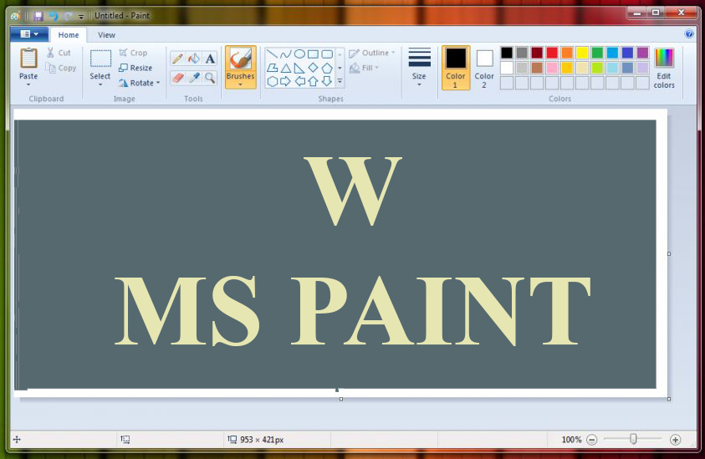Viewport: 705px width, 459px height.
Task: Activate the Color picker eyedropper
Action: [x=193, y=78]
